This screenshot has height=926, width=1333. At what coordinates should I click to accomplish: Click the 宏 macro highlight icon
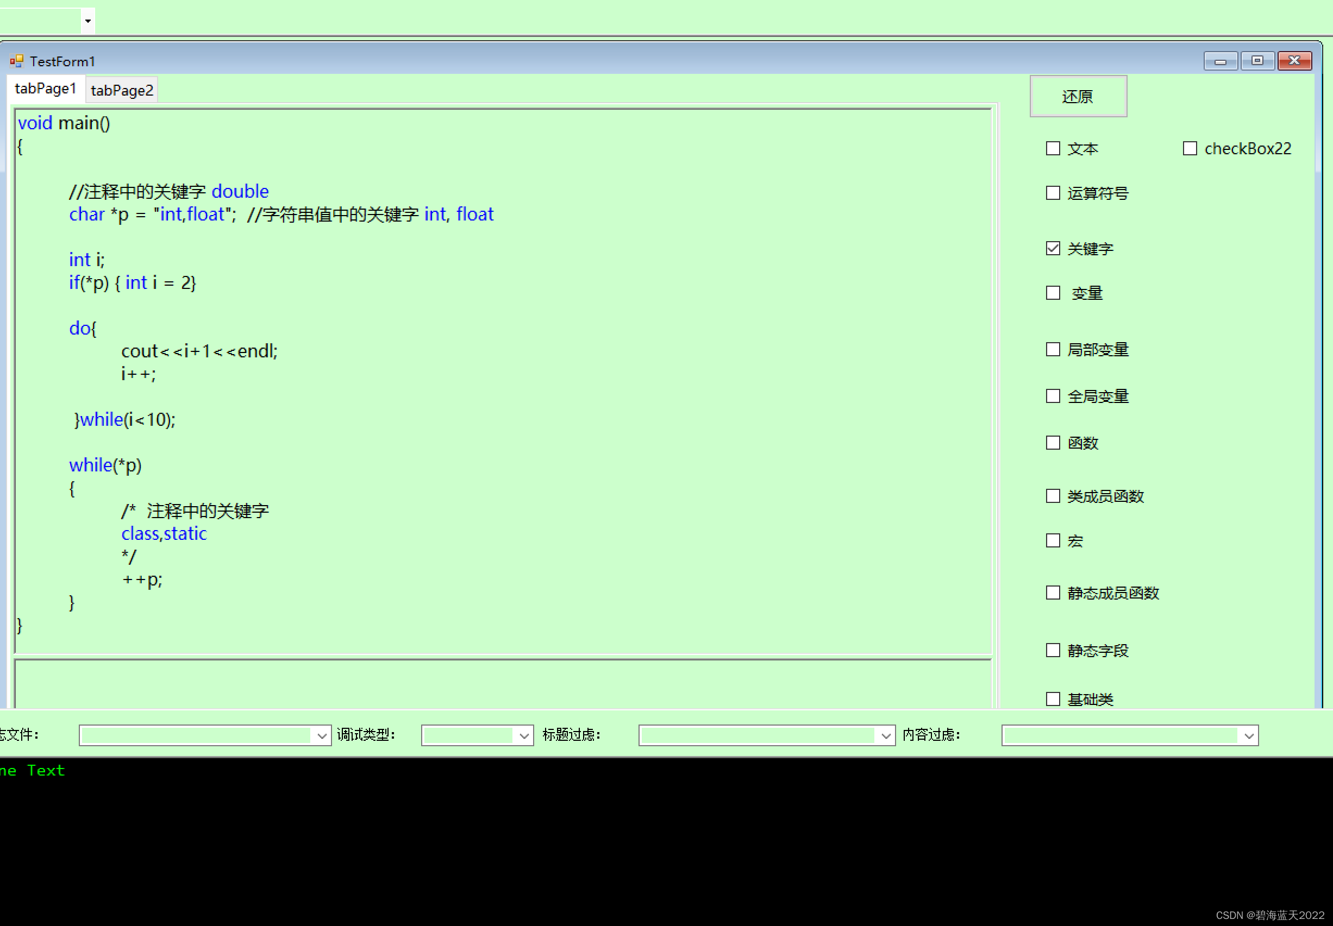(x=1053, y=538)
